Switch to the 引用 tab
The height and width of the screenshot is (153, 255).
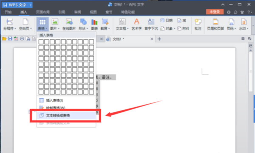[x=62, y=12]
